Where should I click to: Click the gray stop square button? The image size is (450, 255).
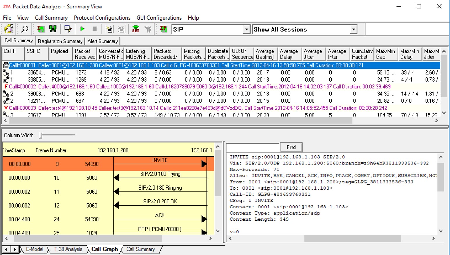(x=95, y=29)
